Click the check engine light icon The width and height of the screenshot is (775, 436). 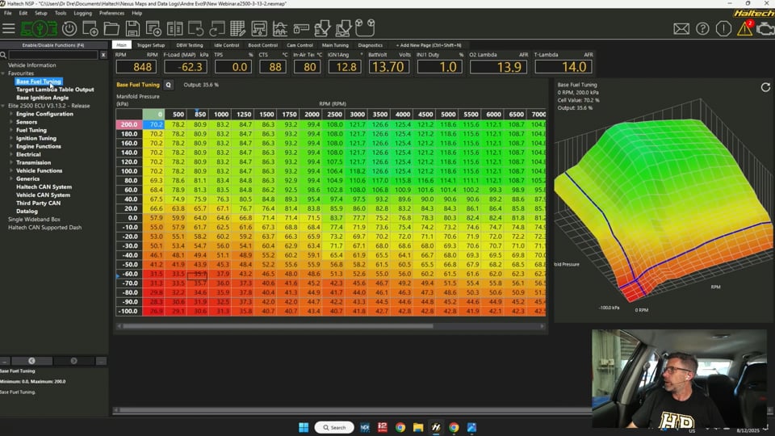tap(765, 29)
